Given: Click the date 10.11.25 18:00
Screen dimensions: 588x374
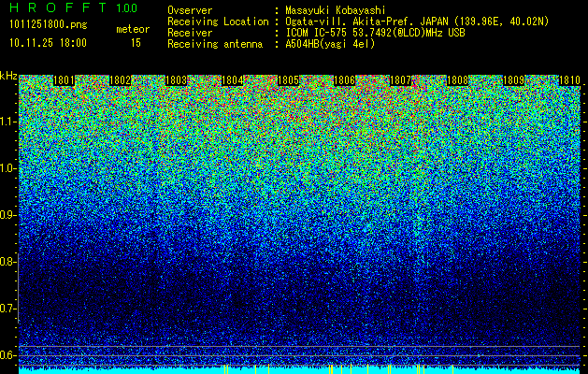Looking at the screenshot, I should point(48,43).
